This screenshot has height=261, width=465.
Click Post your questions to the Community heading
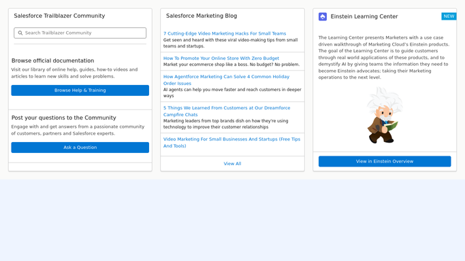[64, 118]
